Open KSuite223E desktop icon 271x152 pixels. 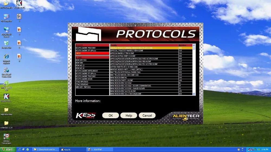tap(7, 98)
